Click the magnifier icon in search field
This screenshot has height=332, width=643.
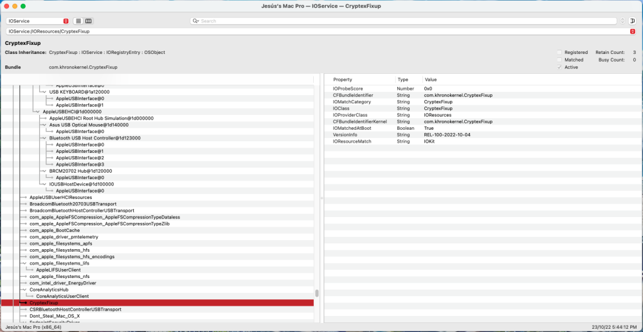tap(195, 21)
